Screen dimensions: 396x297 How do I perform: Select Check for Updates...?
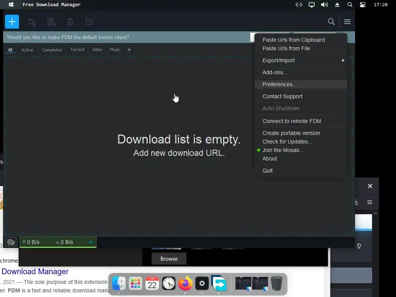(300, 142)
